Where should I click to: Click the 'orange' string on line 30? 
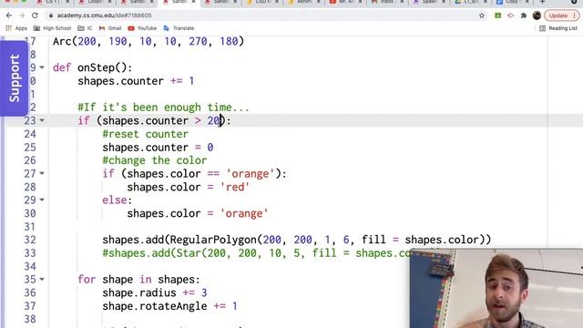pos(244,213)
